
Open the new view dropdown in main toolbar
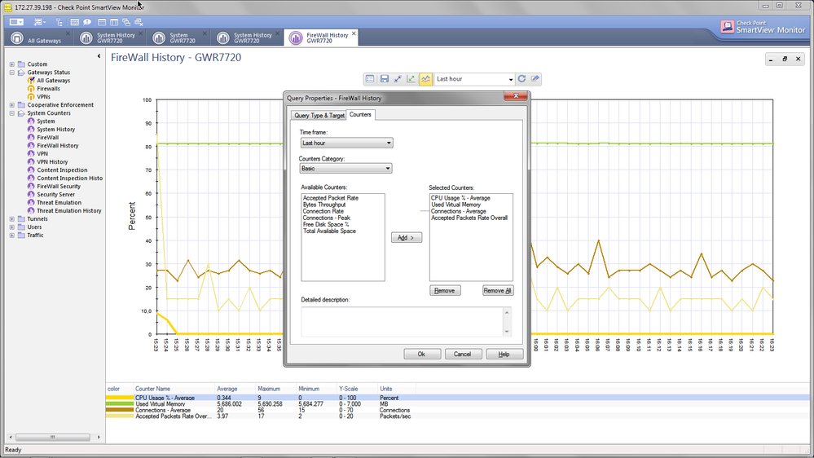pyautogui.click(x=39, y=22)
